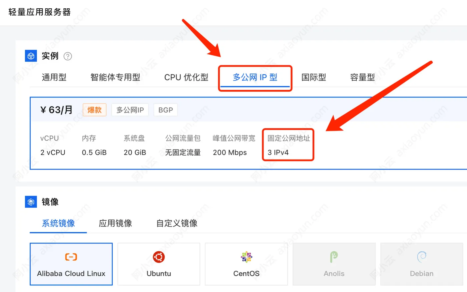Click the 0.5 GiB memory value

tap(94, 152)
